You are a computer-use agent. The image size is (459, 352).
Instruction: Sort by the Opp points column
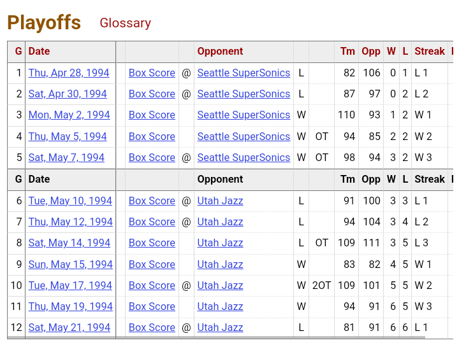(x=370, y=52)
